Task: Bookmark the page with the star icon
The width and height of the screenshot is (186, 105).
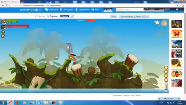Action: (178, 6)
